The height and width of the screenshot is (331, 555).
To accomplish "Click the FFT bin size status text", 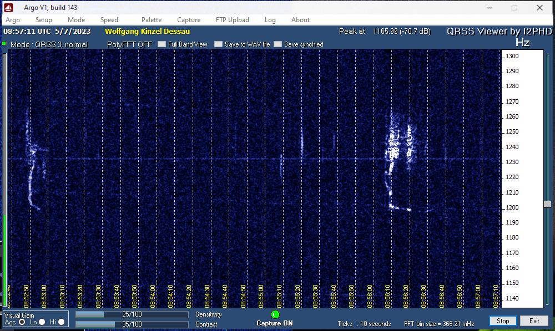I will click(x=439, y=324).
